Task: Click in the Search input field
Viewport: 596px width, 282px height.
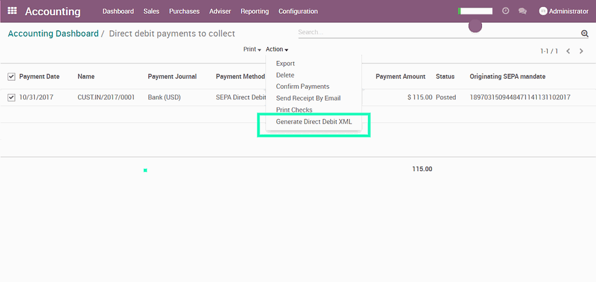Action: (437, 32)
